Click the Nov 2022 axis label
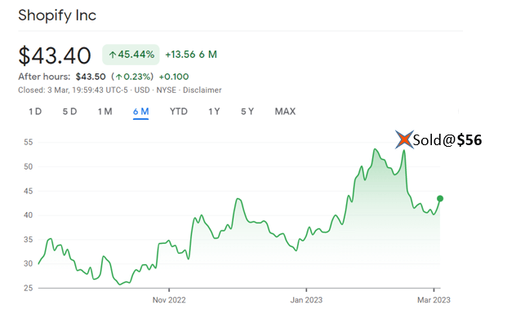 pyautogui.click(x=170, y=299)
